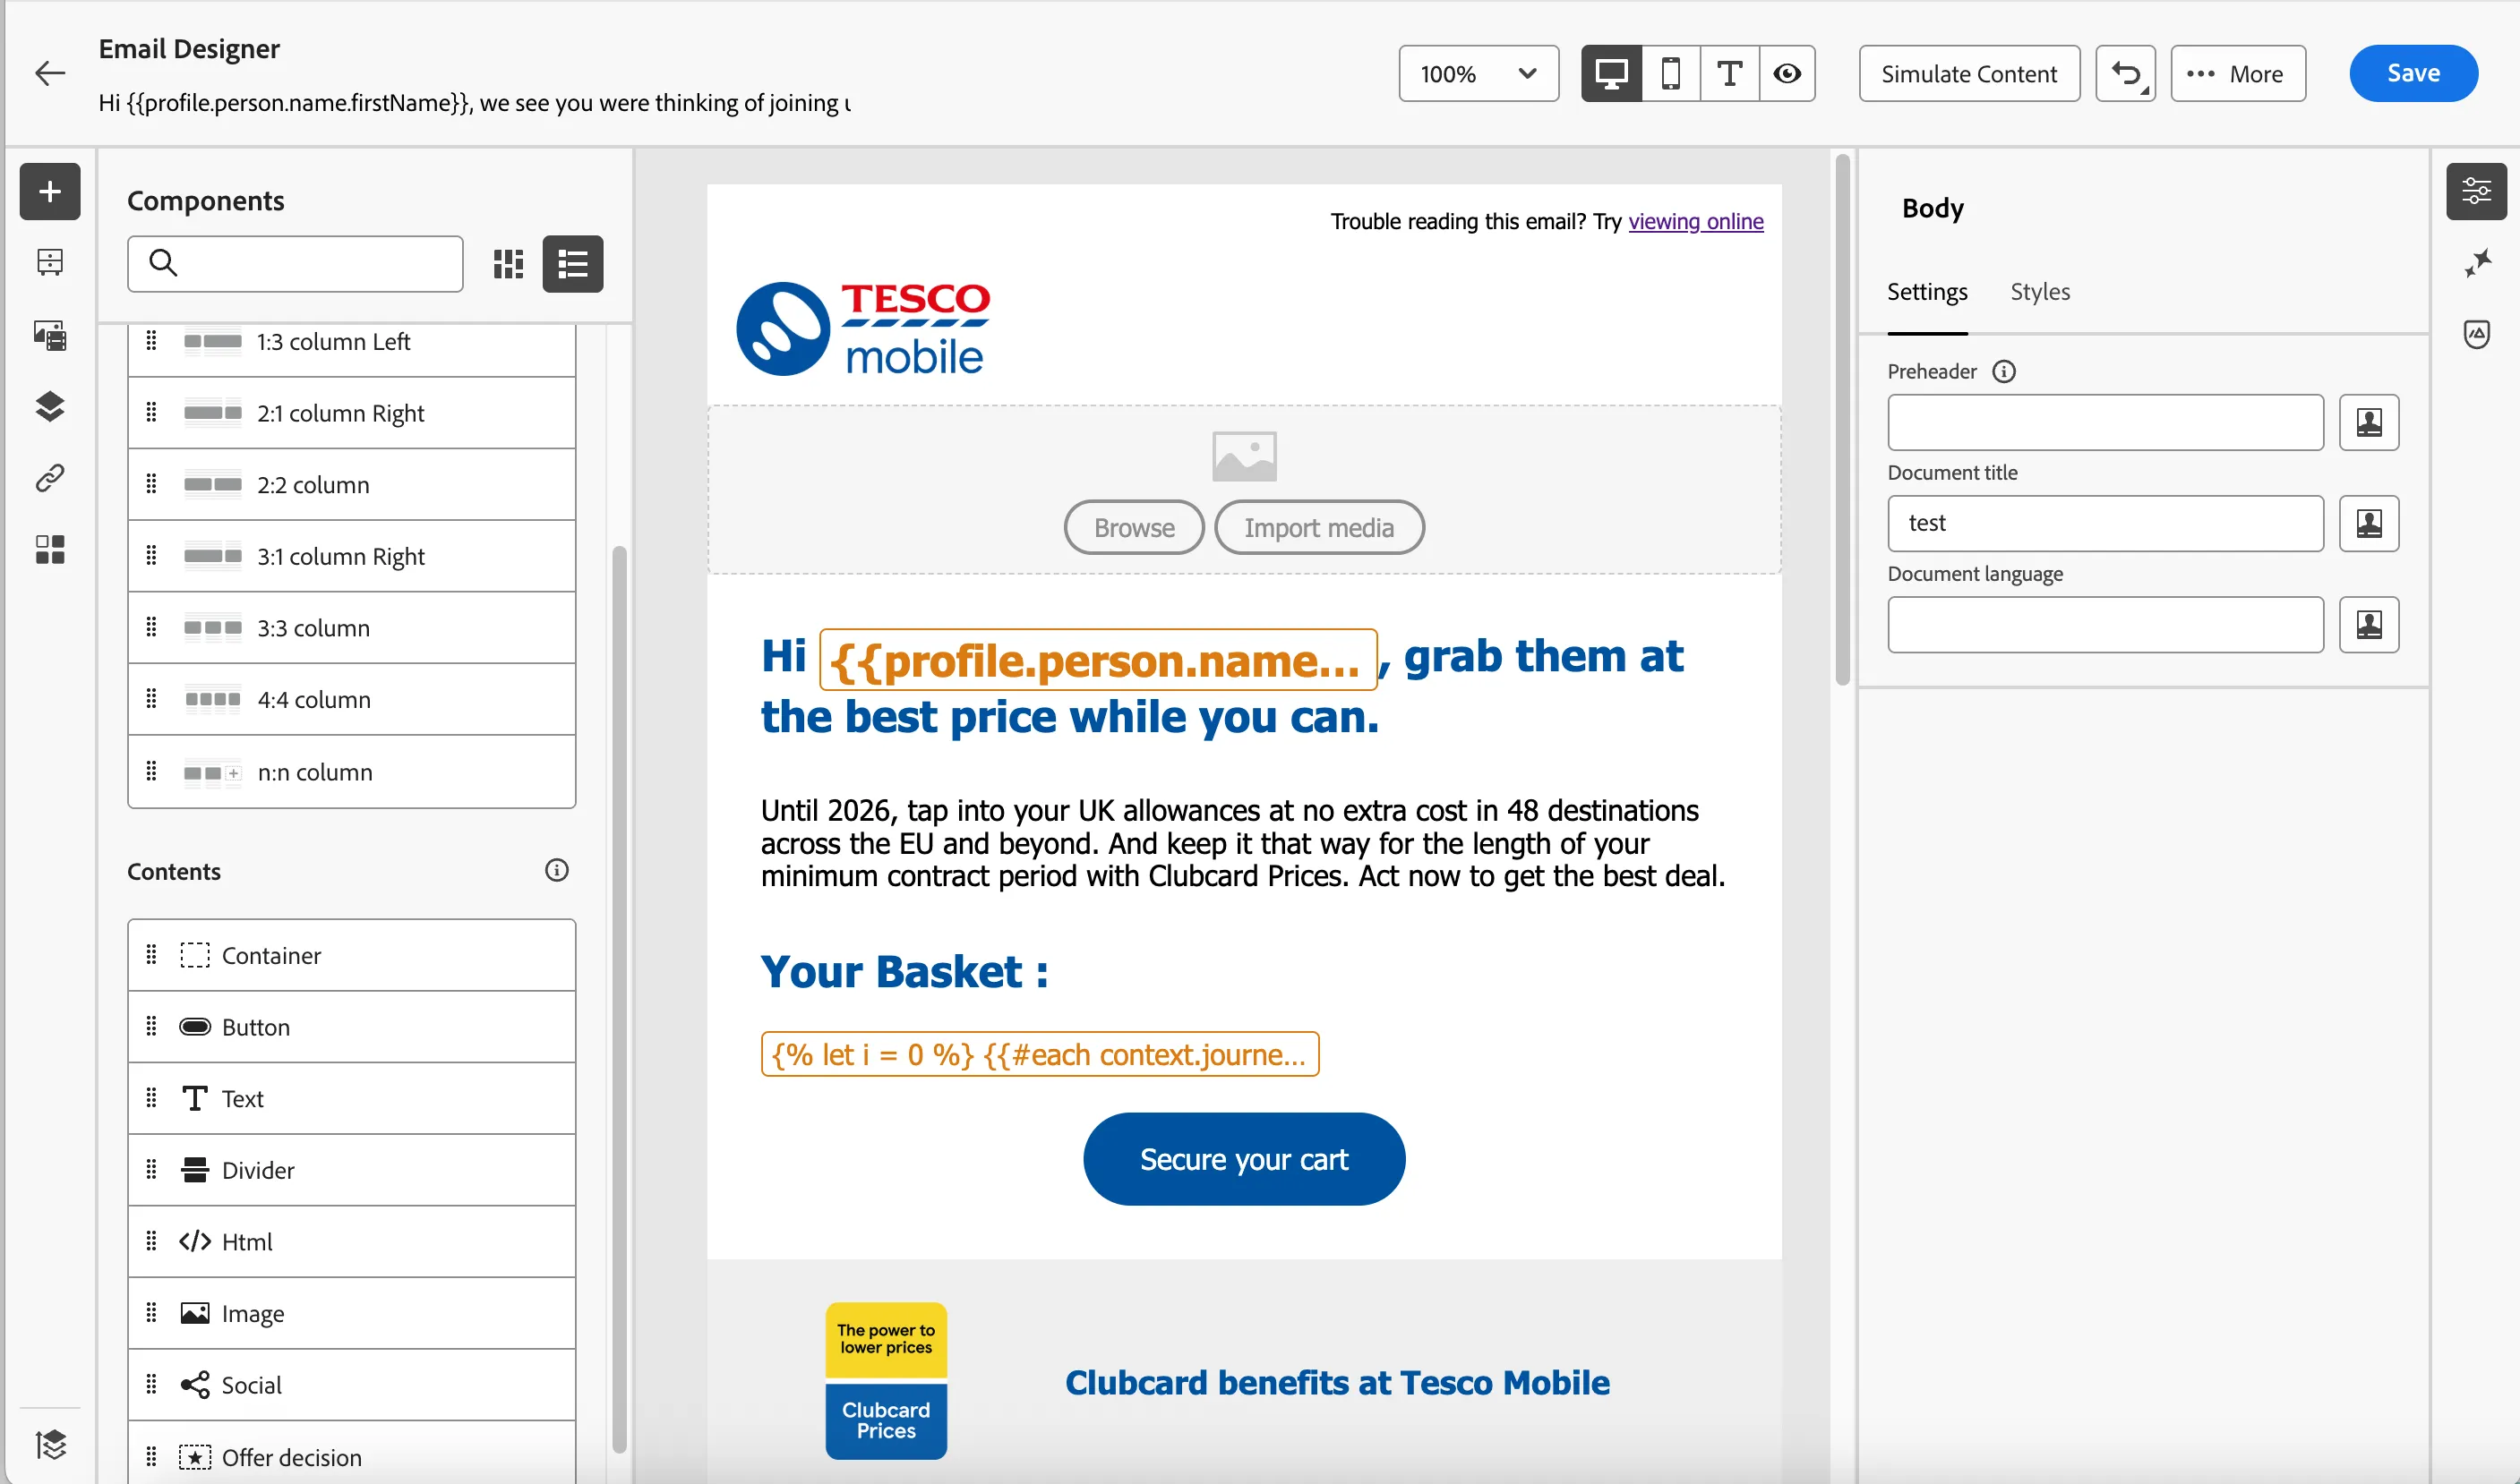Click the viewing online link
Image resolution: width=2520 pixels, height=1484 pixels.
click(1696, 221)
